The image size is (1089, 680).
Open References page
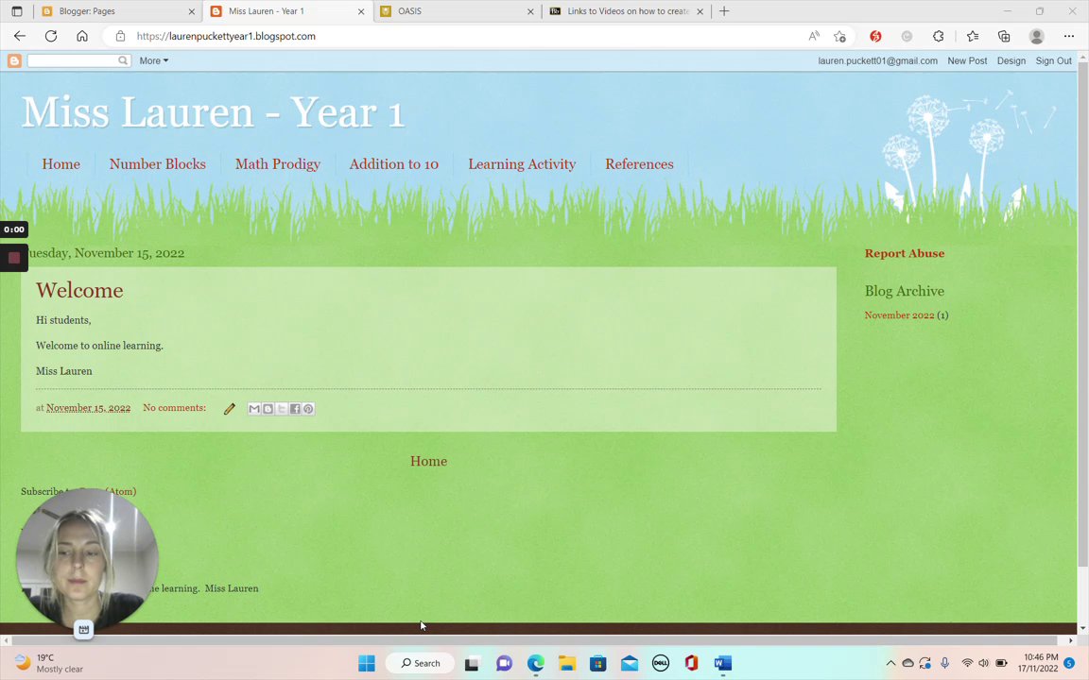[640, 164]
